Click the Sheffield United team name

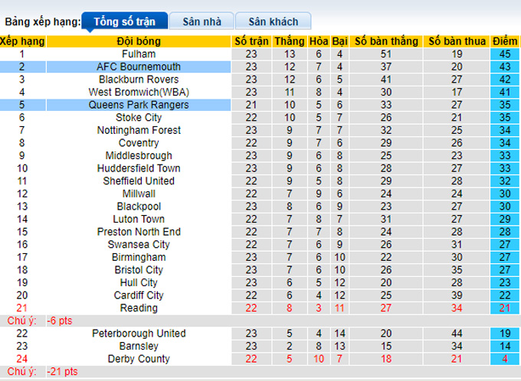coord(139,181)
